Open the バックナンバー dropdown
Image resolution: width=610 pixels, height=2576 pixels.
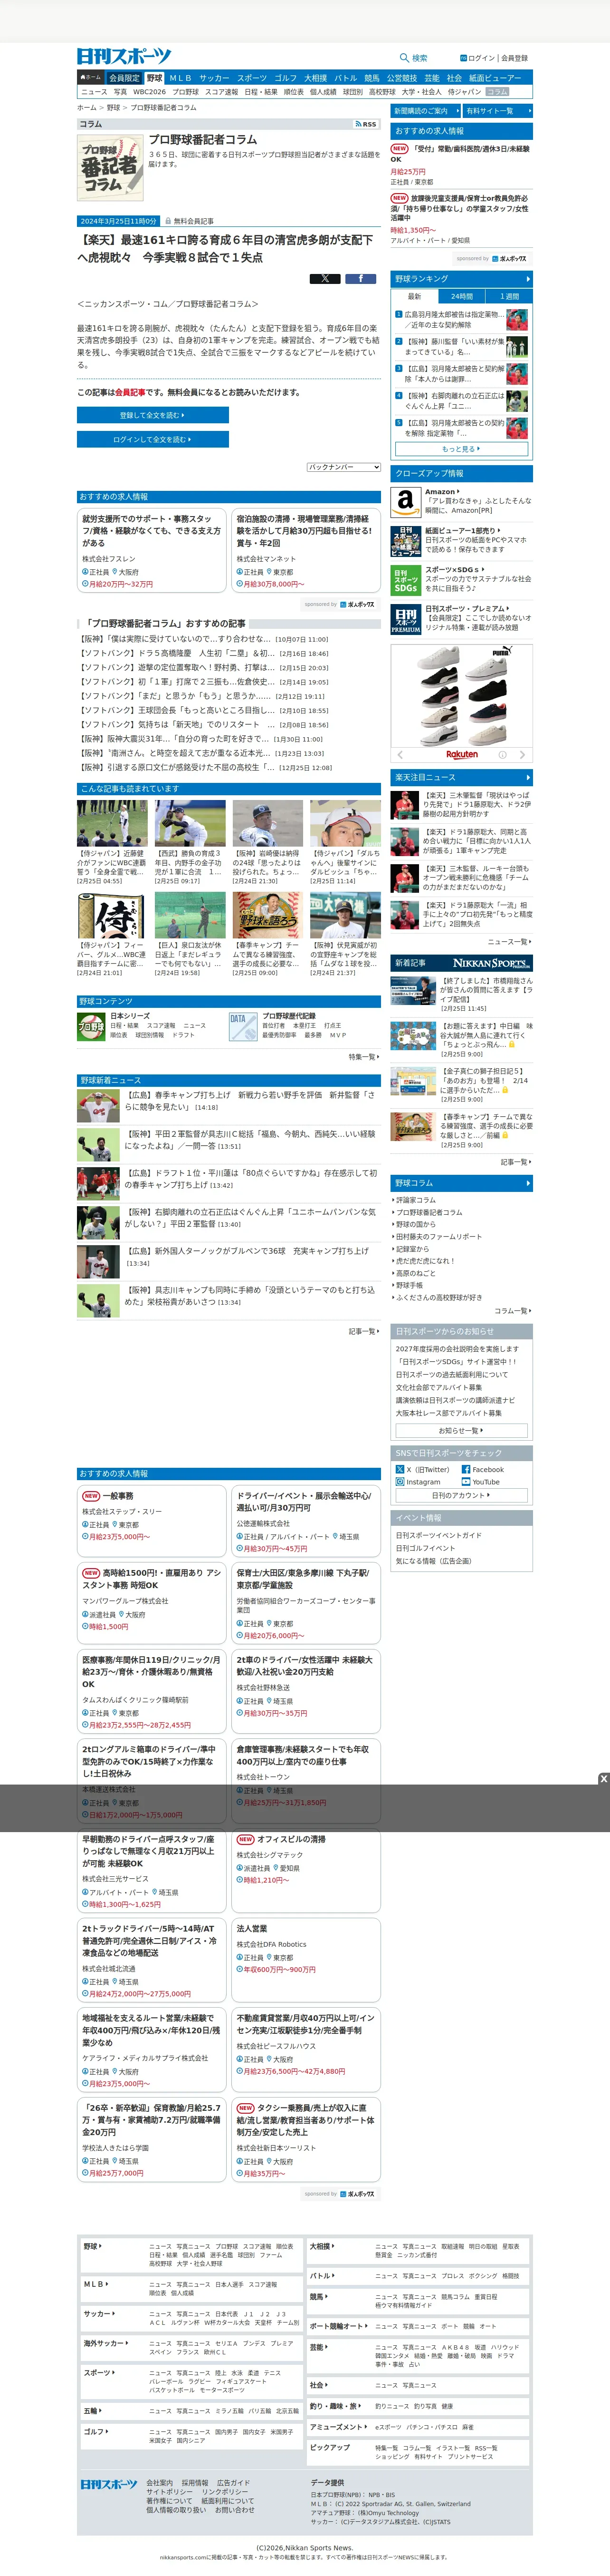343,467
